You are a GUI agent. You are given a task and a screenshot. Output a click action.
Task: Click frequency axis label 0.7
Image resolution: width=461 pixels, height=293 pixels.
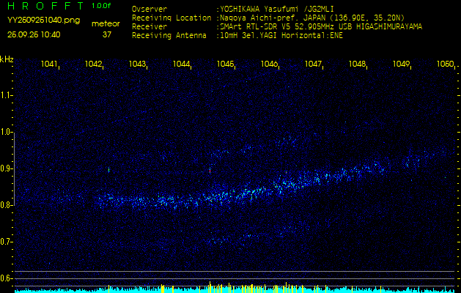click(6, 242)
